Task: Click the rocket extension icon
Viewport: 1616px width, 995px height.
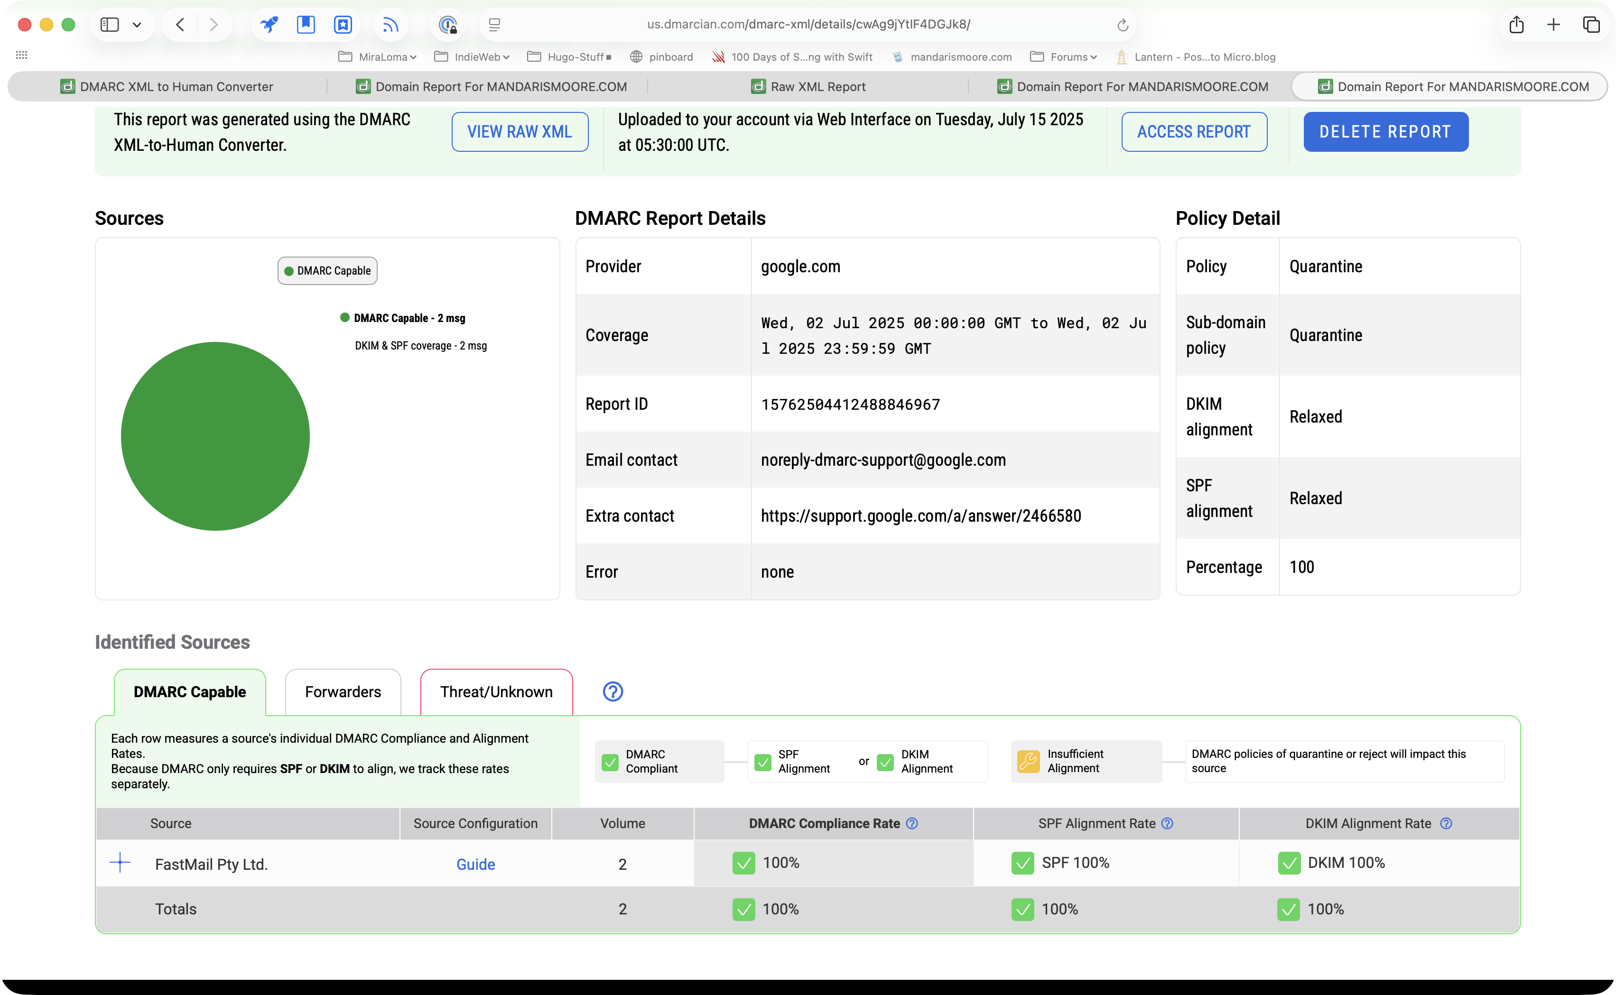Action: pyautogui.click(x=269, y=25)
